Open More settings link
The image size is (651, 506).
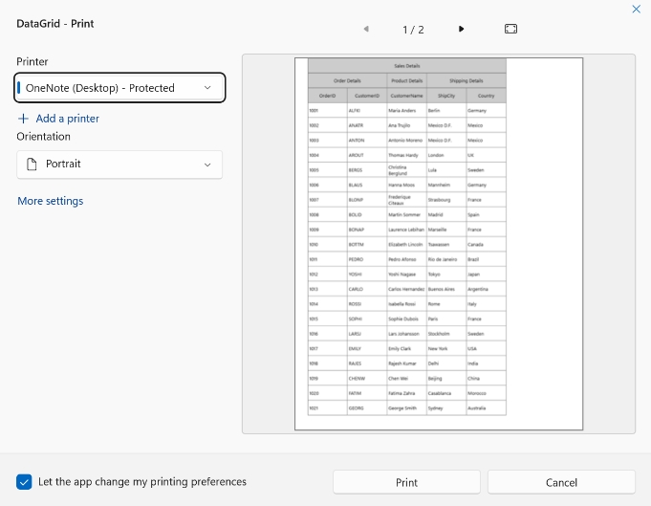51,201
